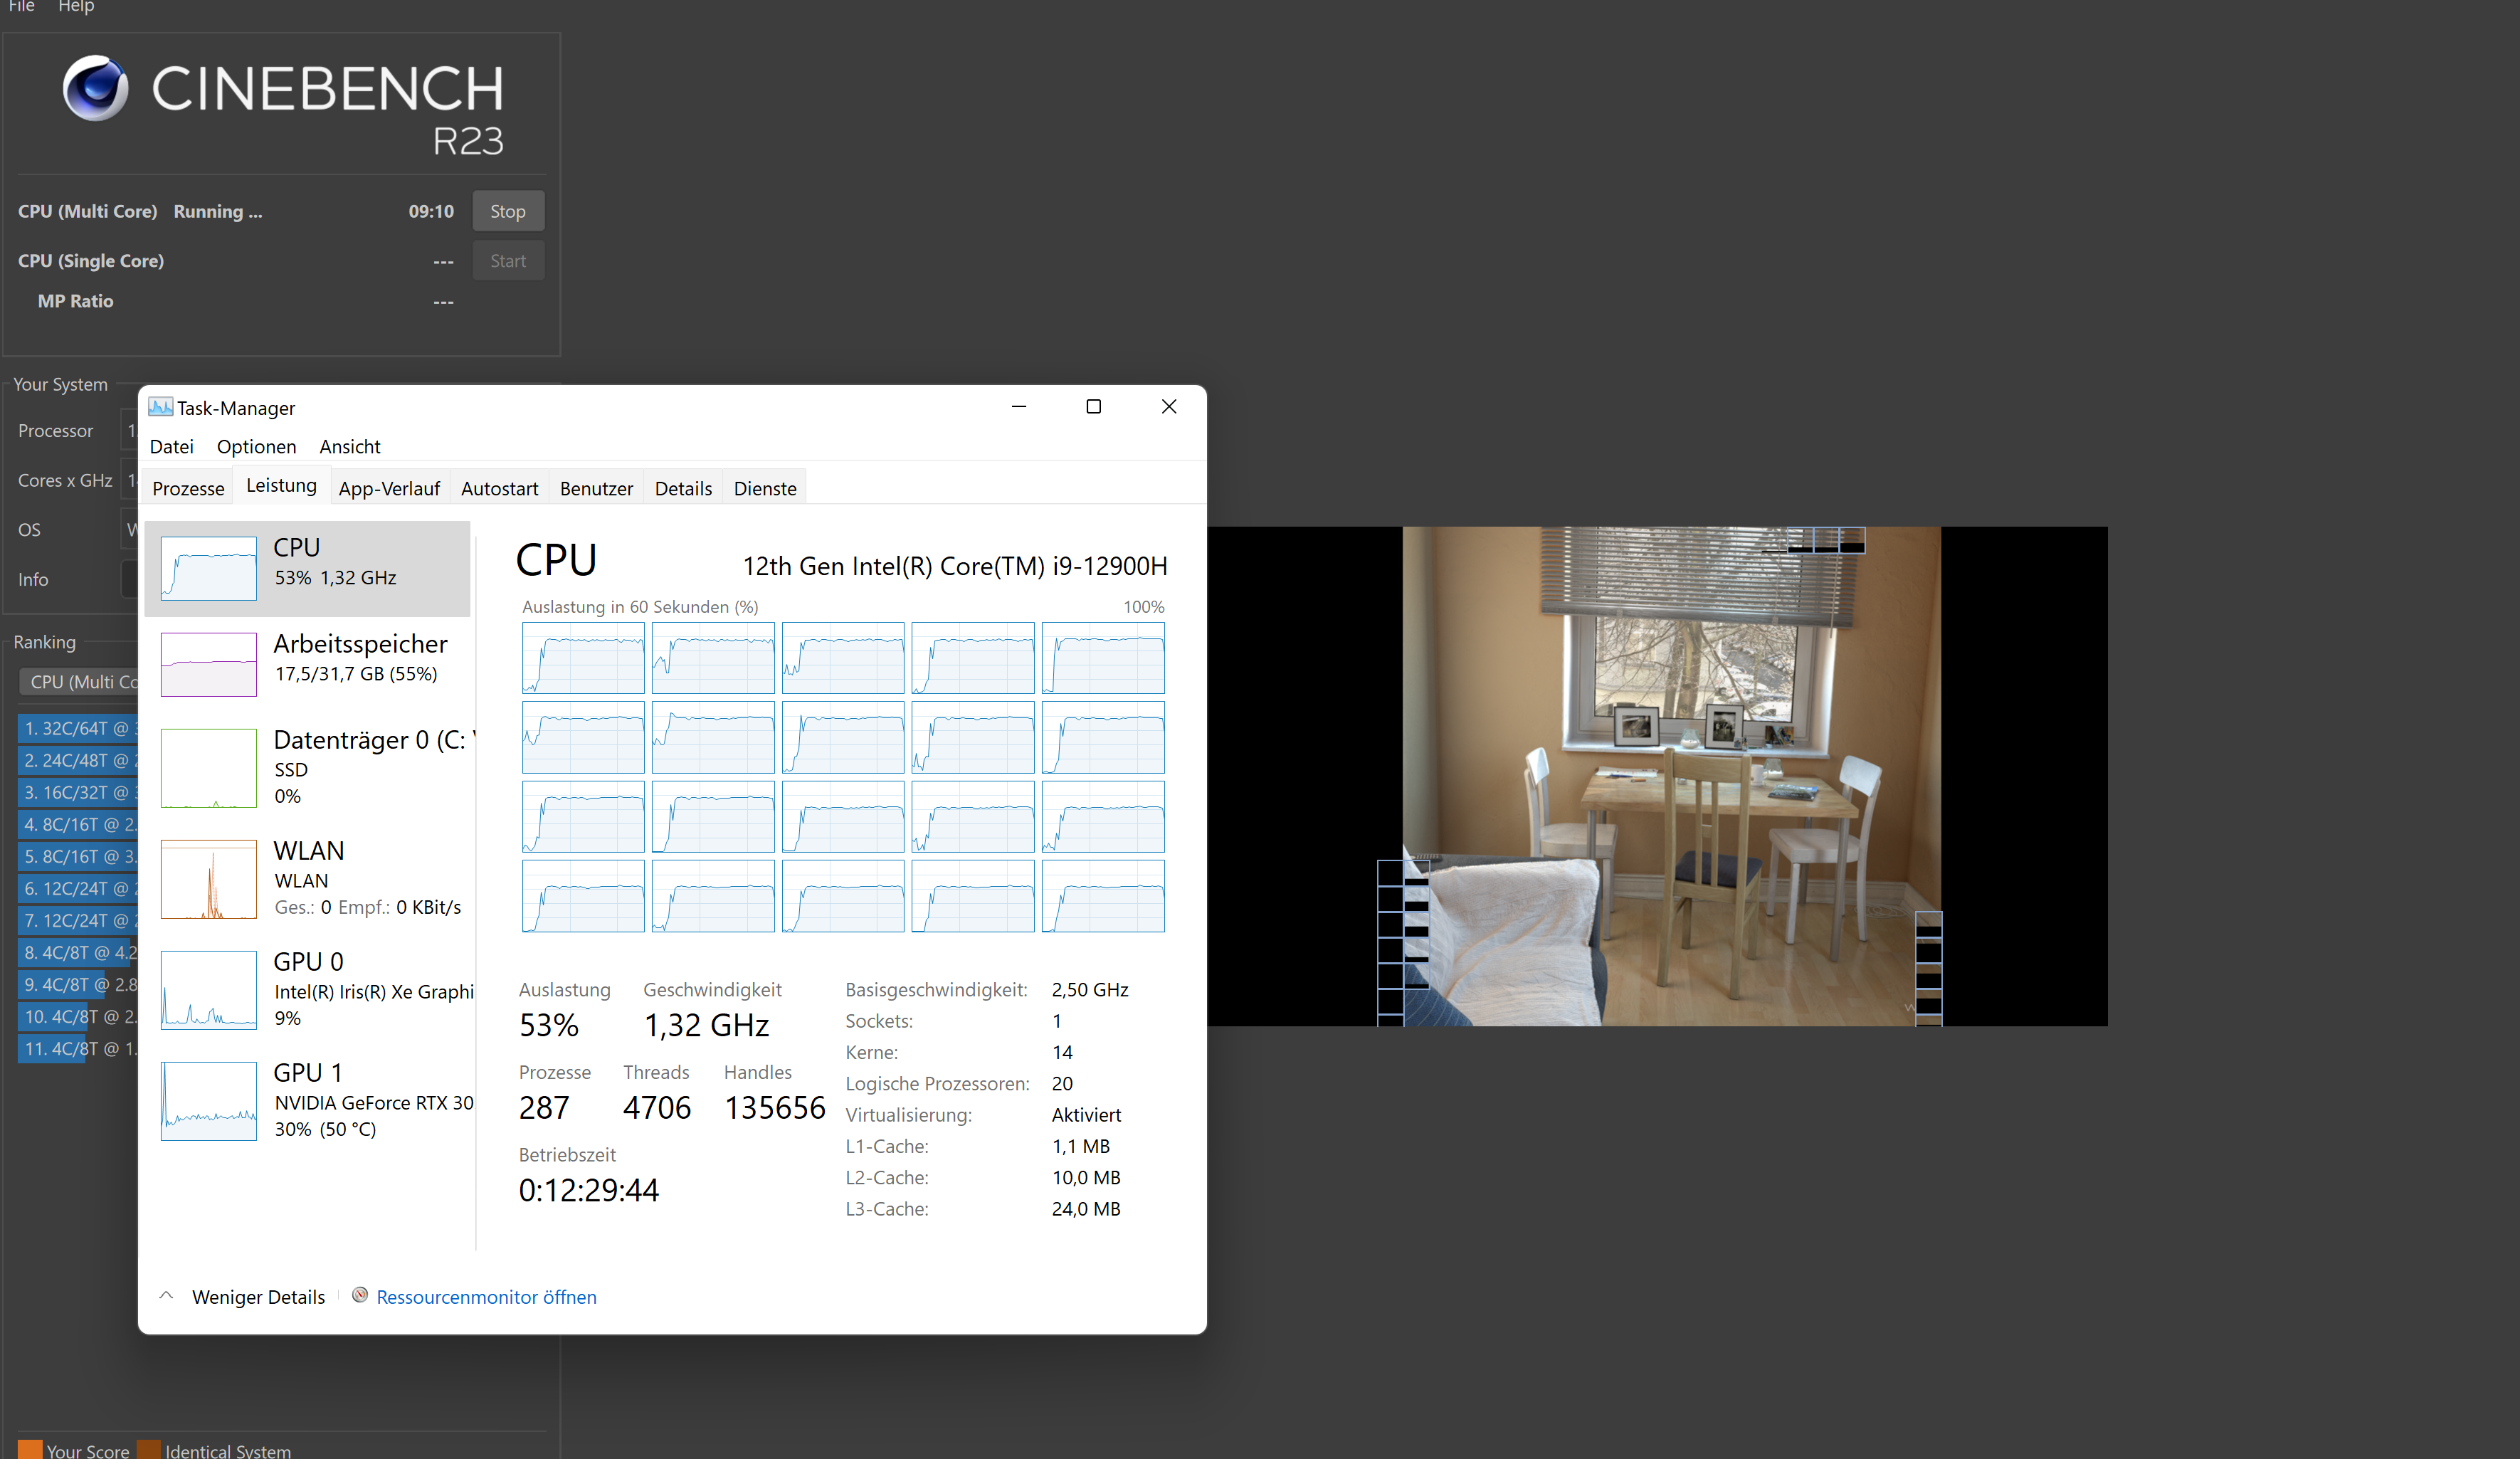
Task: Collapse view with Weniger Details chevron
Action: (x=167, y=1296)
